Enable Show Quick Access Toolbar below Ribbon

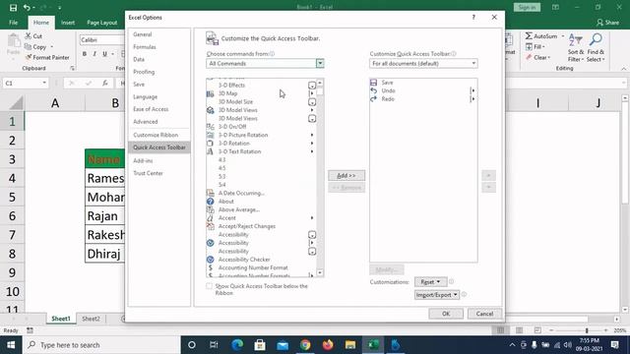(x=209, y=286)
